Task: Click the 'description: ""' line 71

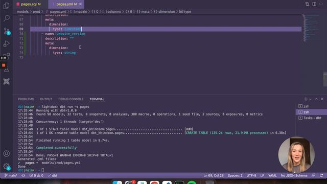Action: tap(59, 39)
